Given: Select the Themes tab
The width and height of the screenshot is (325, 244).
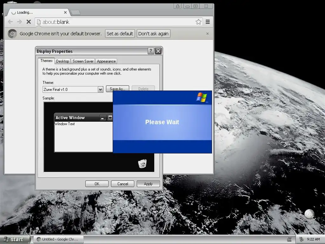Looking at the screenshot, I should tap(46, 61).
